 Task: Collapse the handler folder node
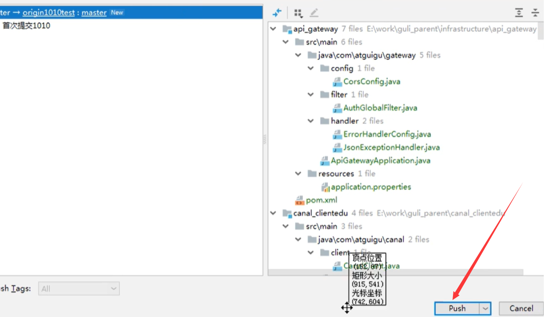(x=310, y=121)
